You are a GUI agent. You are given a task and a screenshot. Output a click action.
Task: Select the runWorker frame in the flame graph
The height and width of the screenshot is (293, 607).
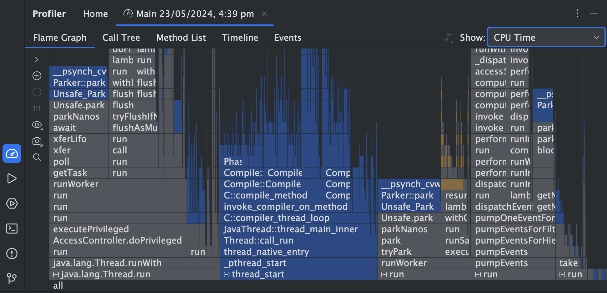[75, 184]
